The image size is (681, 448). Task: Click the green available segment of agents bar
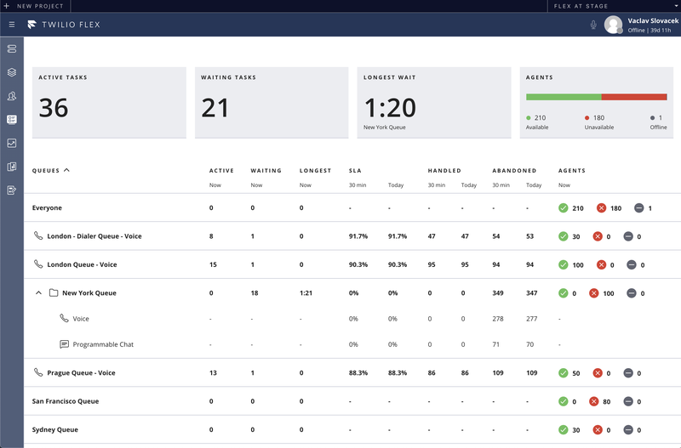[x=563, y=97]
